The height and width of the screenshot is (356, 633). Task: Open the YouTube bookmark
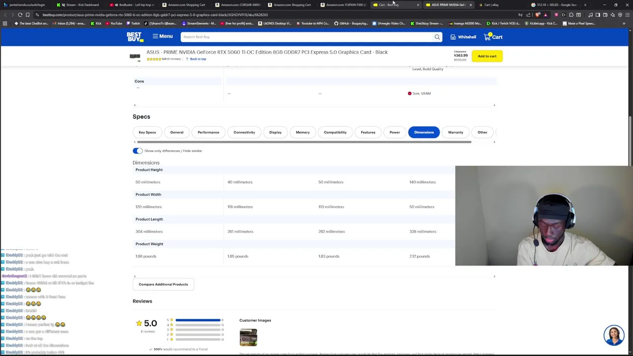(x=113, y=23)
